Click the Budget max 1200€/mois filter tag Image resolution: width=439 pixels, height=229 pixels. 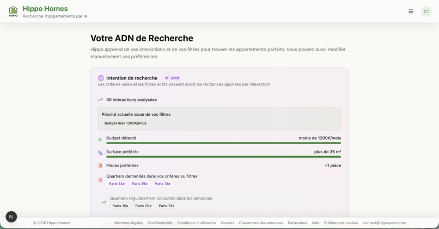[125, 123]
